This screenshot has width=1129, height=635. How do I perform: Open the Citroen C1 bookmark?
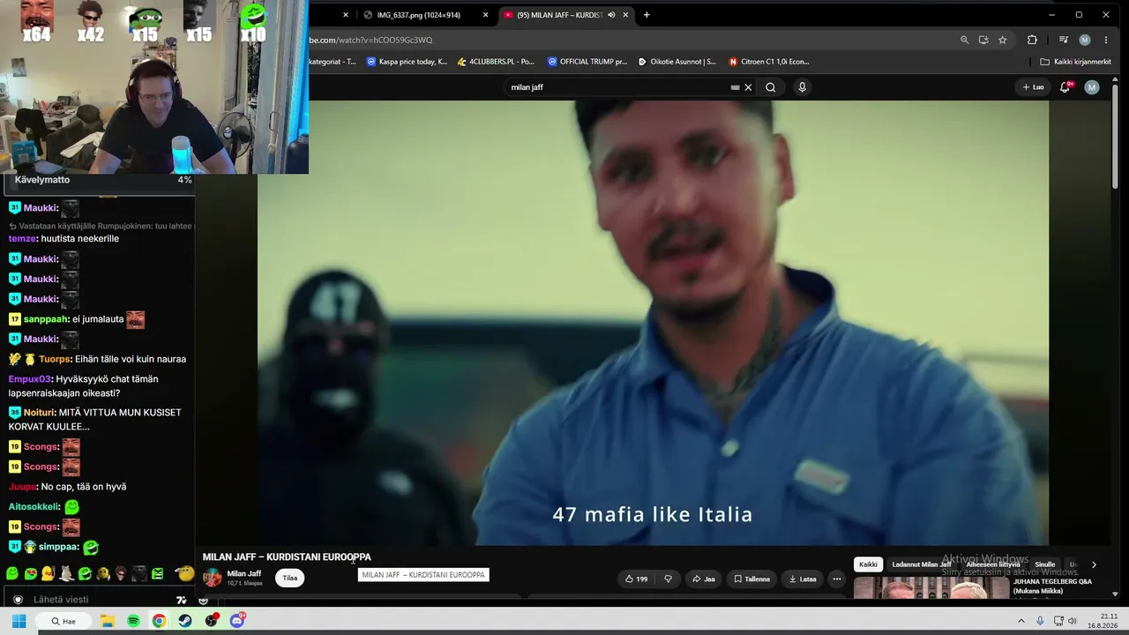769,62
